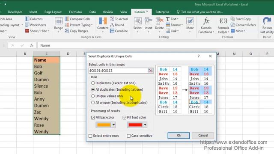This screenshot has height=154, width=274.
Task: Select Unique values only option
Action: 107,96
